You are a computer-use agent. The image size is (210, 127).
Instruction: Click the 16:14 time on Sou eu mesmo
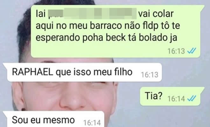click(92, 123)
